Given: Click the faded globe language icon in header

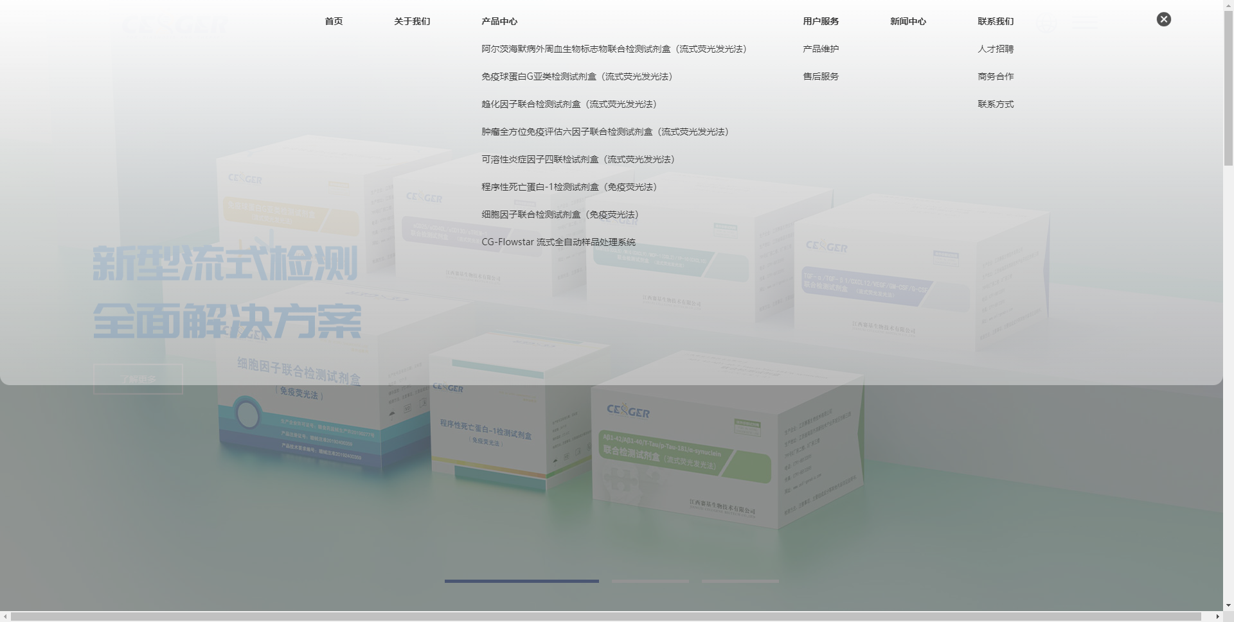Looking at the screenshot, I should coord(1046,24).
